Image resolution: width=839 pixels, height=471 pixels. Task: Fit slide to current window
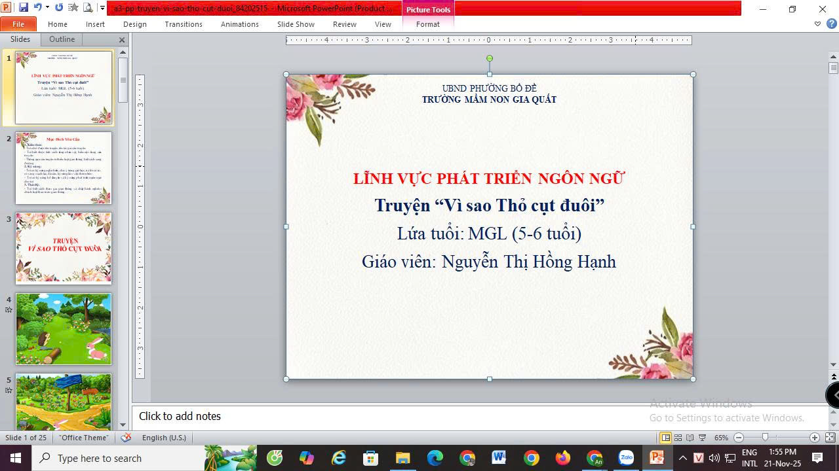tap(830, 438)
